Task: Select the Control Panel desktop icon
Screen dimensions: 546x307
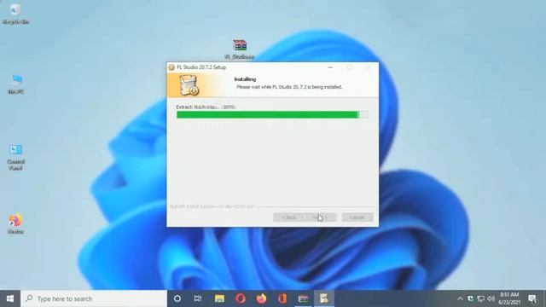Action: pos(15,157)
